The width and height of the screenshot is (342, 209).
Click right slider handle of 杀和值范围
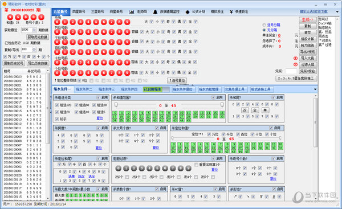coord(222,105)
